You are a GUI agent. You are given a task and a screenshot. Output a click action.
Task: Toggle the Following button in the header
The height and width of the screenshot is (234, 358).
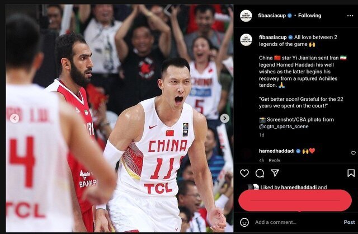tap(309, 16)
